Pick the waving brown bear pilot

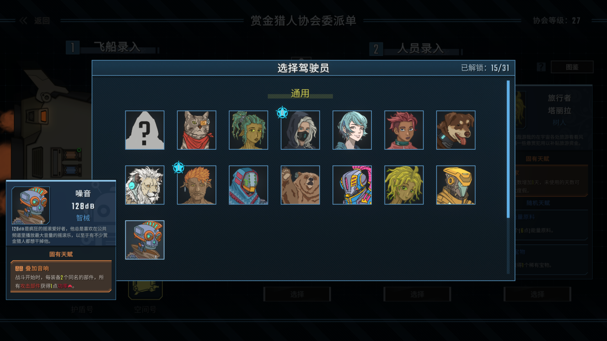point(300,185)
